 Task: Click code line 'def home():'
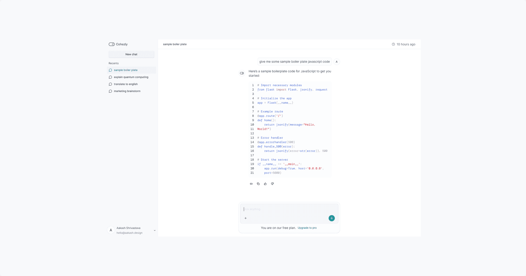click(267, 120)
